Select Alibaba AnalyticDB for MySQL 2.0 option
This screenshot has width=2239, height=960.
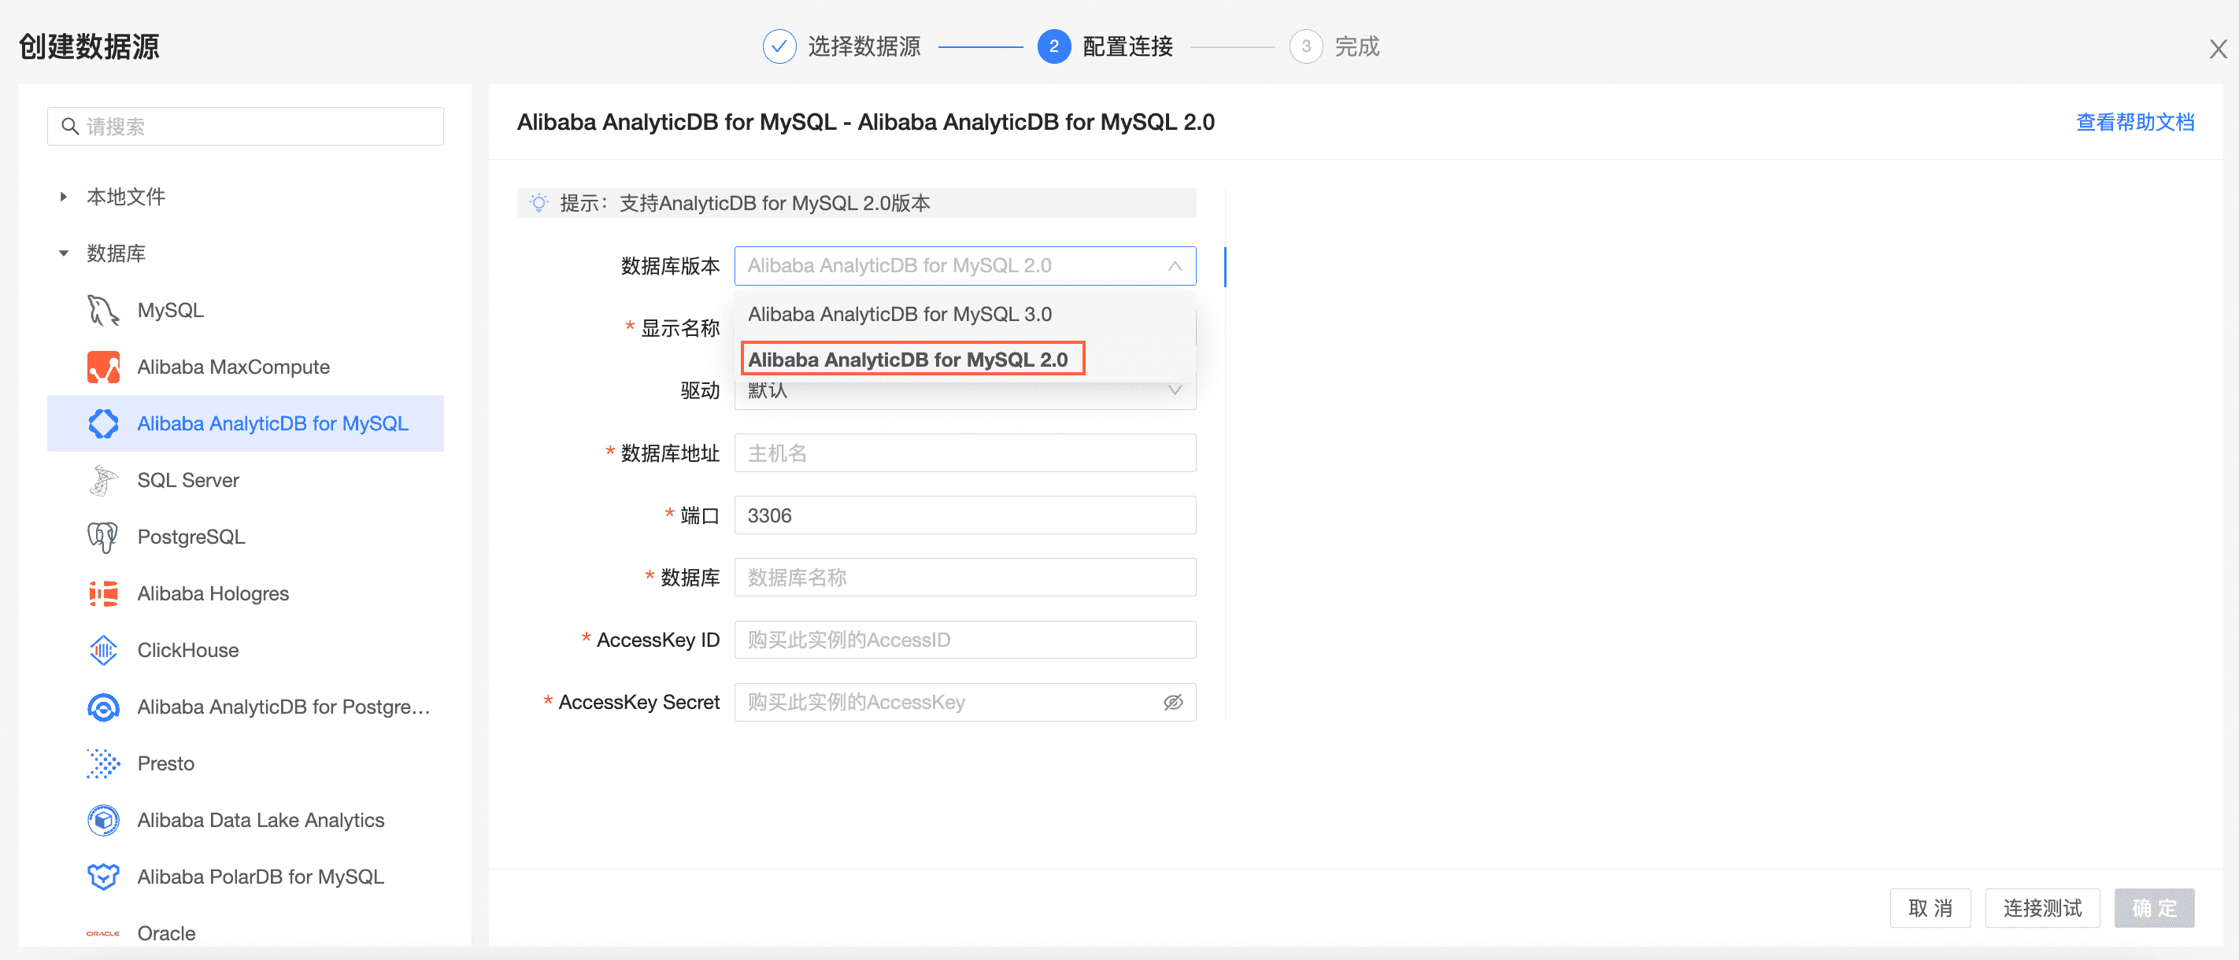coord(964,360)
